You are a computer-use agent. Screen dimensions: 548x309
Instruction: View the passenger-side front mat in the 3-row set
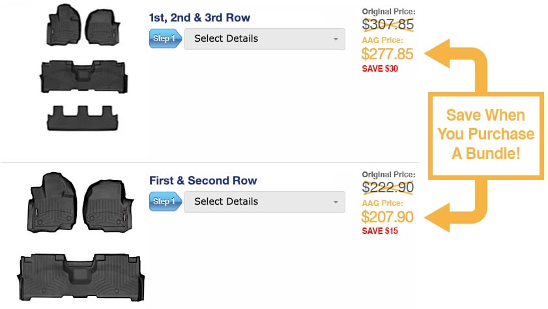click(103, 27)
